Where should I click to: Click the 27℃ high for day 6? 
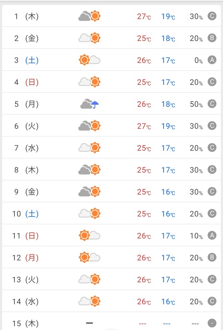click(x=144, y=126)
